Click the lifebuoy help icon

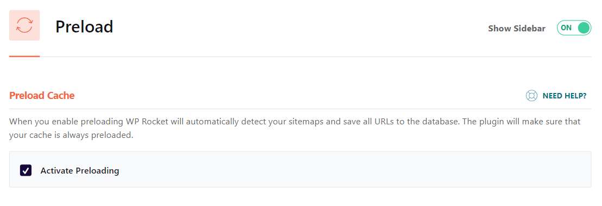(531, 96)
